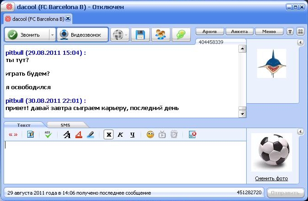The image size is (308, 201).
Task: Click the chat scrollbar thumb
Action: pyautogui.click(x=243, y=108)
